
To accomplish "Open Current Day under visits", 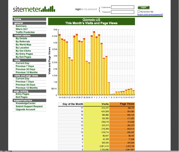I will [22, 63].
